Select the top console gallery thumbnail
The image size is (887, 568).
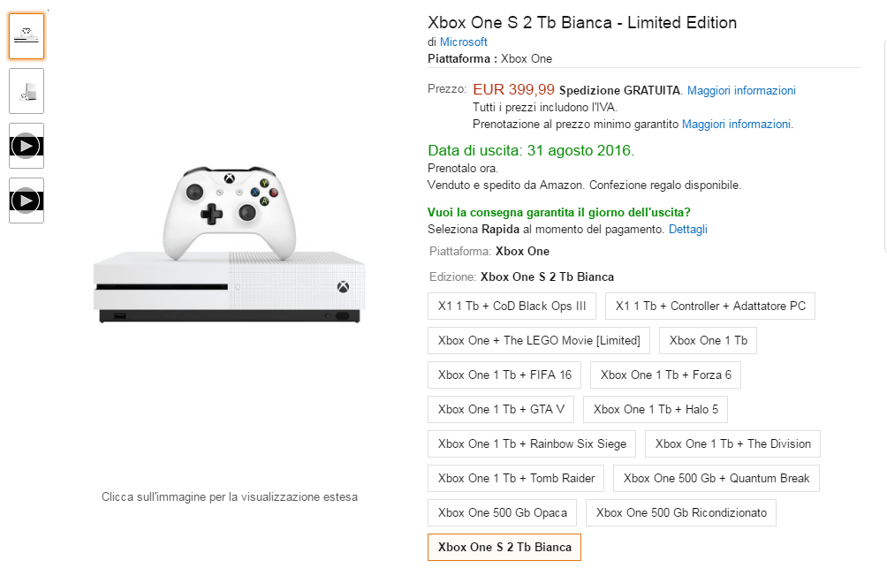[x=26, y=35]
